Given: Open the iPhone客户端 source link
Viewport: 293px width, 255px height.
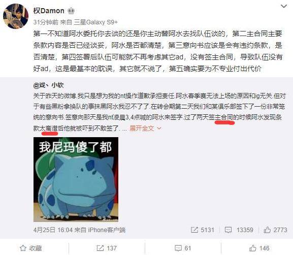Looking at the screenshot, I should (107, 230).
